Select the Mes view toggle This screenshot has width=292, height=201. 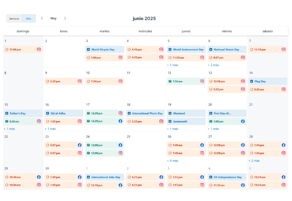tap(28, 18)
